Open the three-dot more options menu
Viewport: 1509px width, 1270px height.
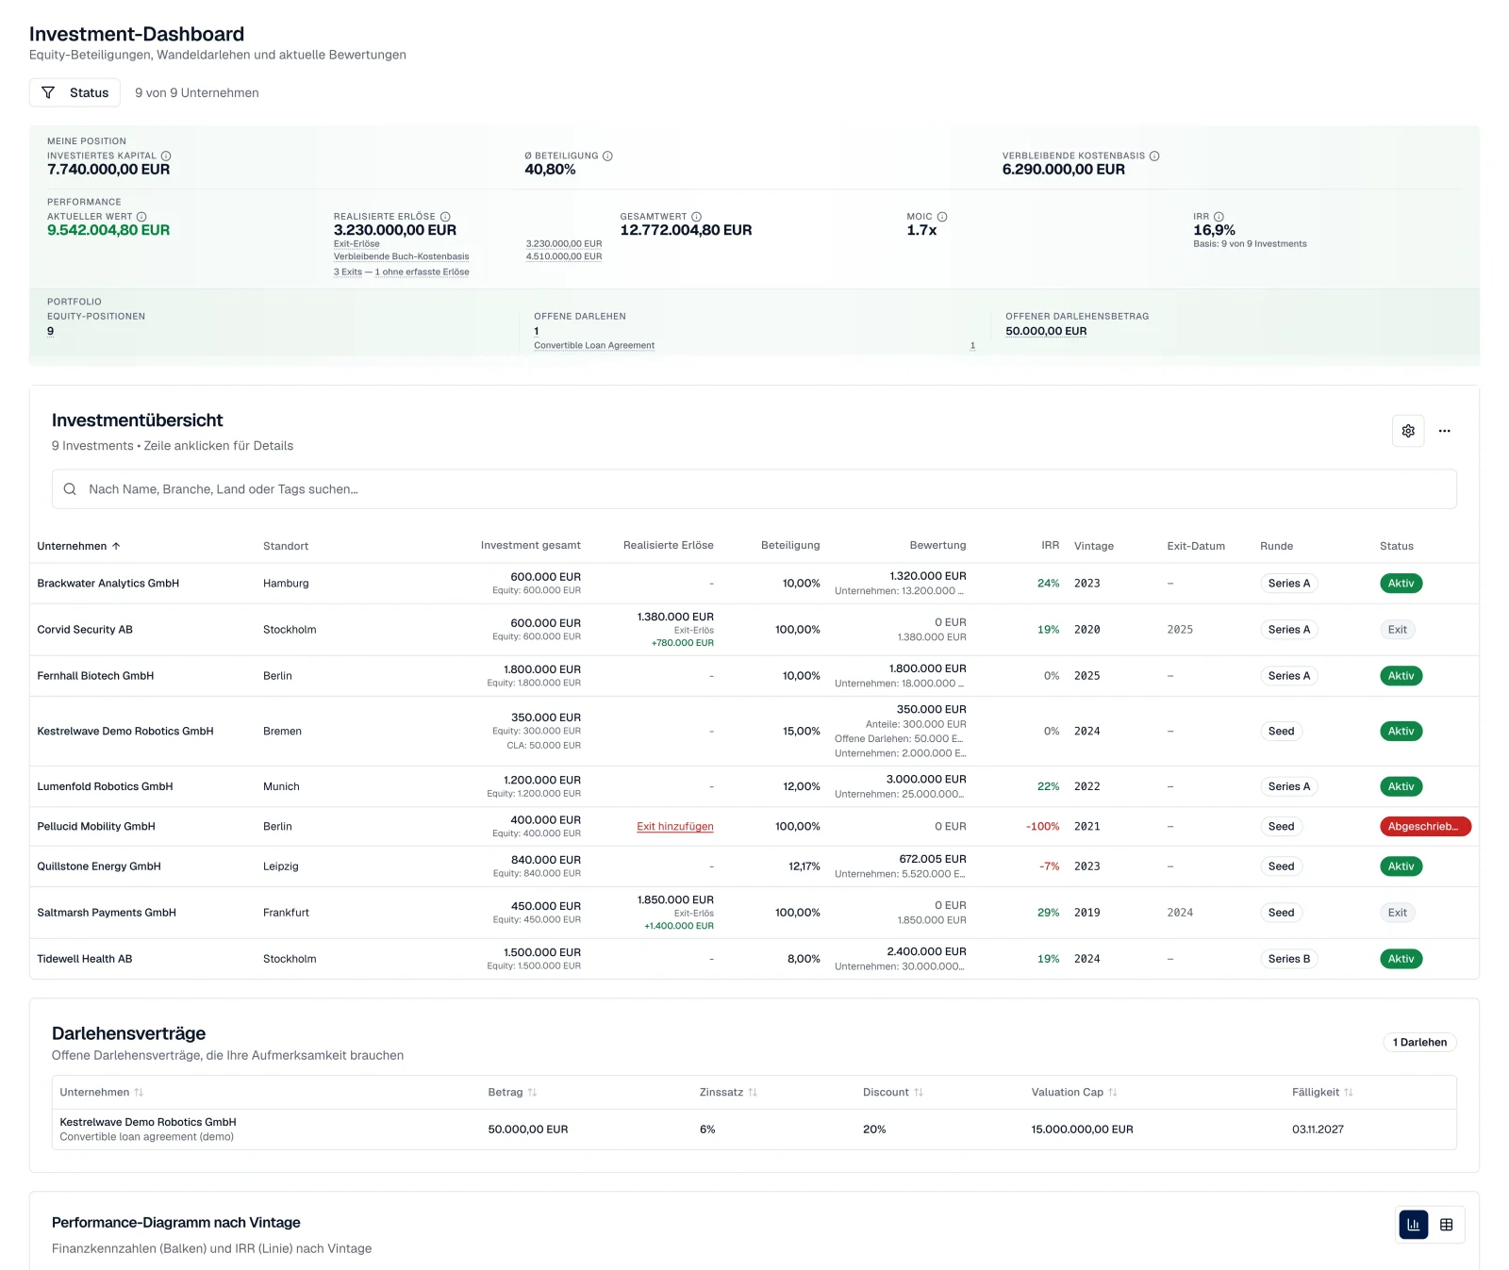pyautogui.click(x=1444, y=431)
